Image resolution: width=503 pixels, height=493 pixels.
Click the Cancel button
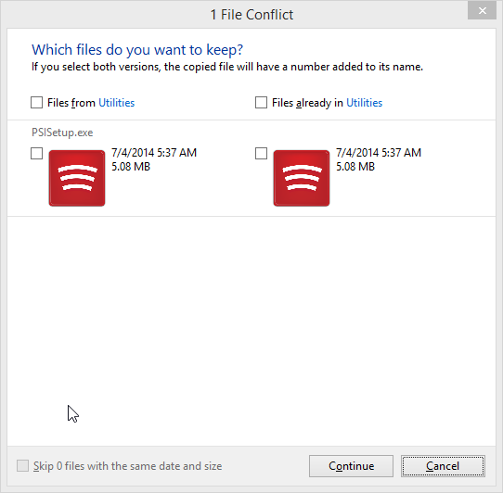coord(443,466)
